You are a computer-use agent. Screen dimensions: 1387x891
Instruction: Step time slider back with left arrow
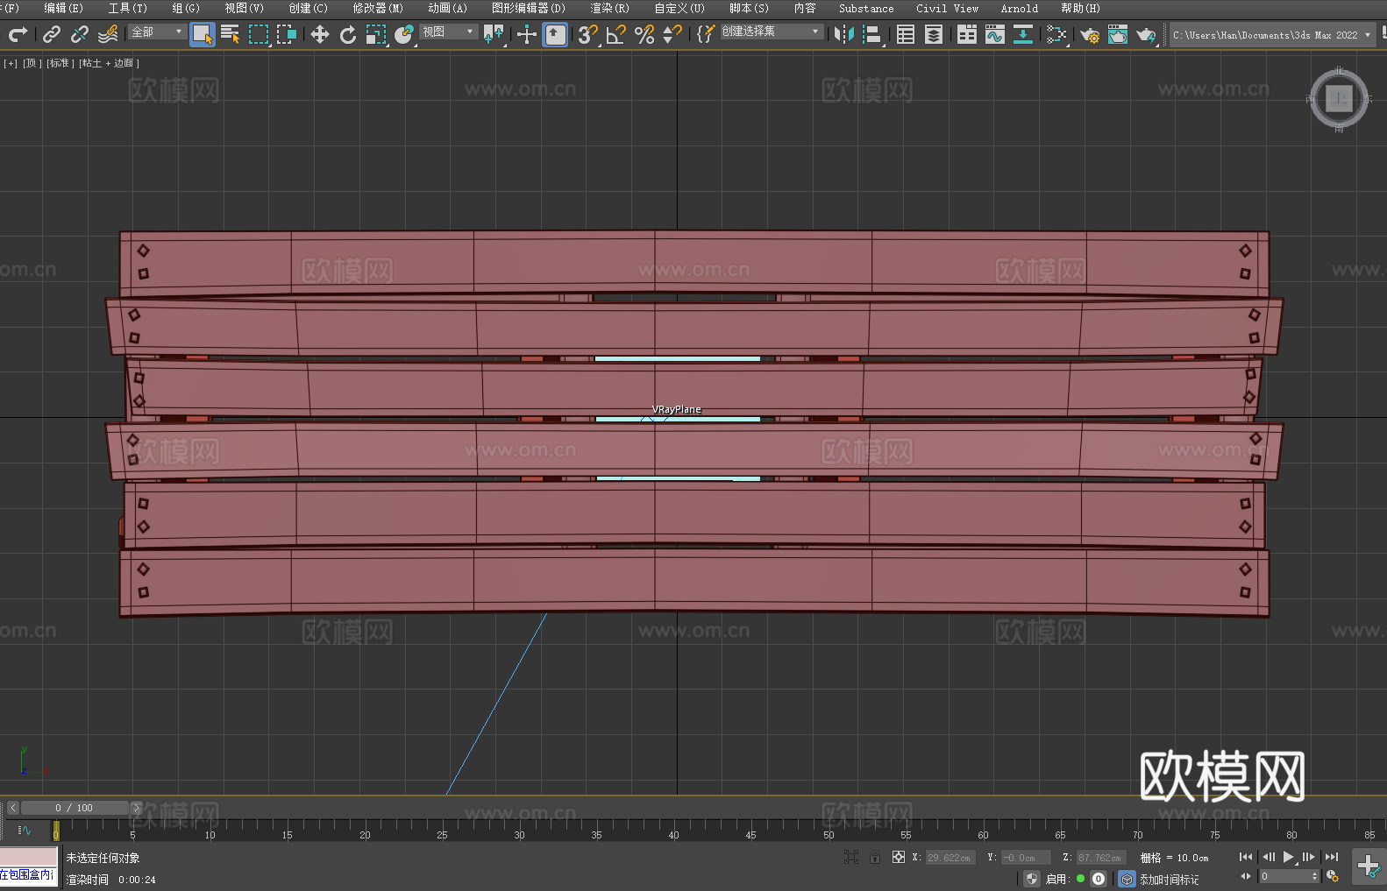click(13, 808)
